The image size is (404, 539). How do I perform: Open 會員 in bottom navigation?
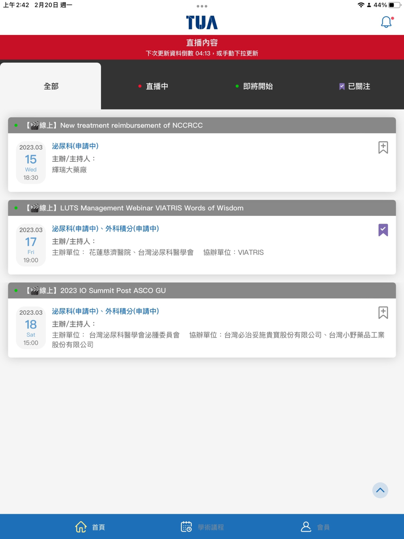(315, 527)
